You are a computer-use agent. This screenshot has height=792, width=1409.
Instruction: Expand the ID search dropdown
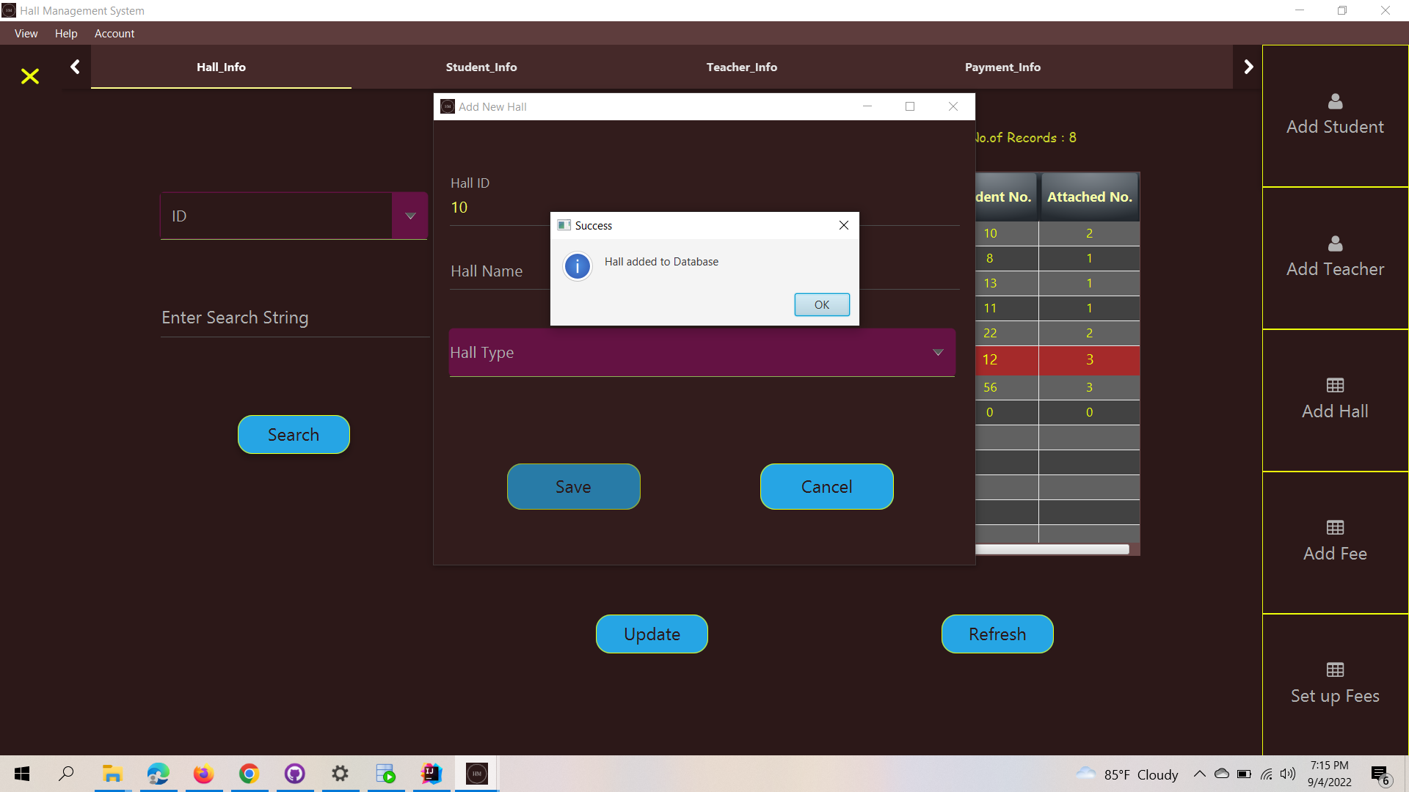(410, 216)
